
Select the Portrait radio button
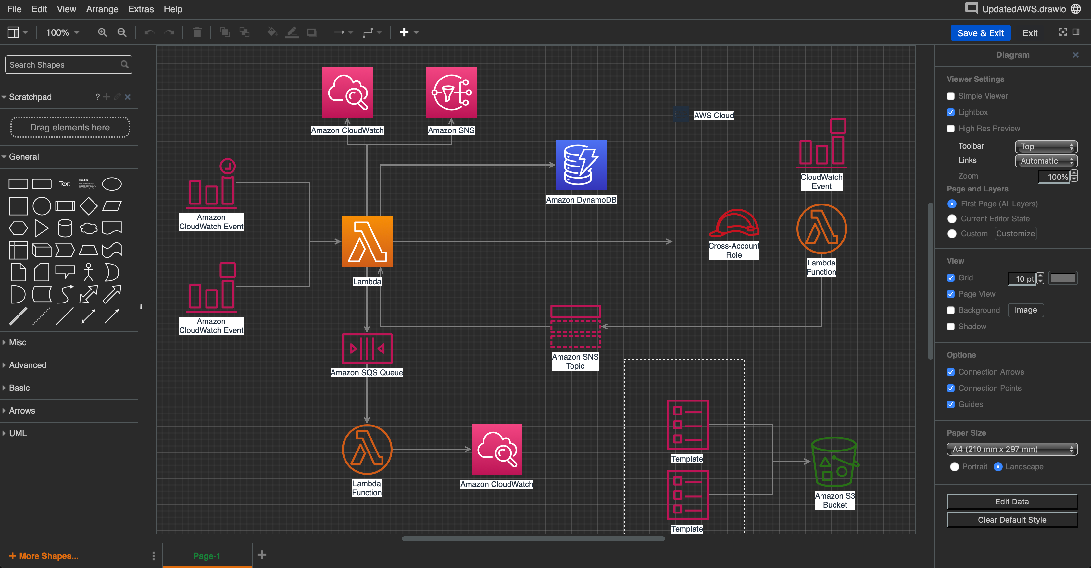(955, 467)
